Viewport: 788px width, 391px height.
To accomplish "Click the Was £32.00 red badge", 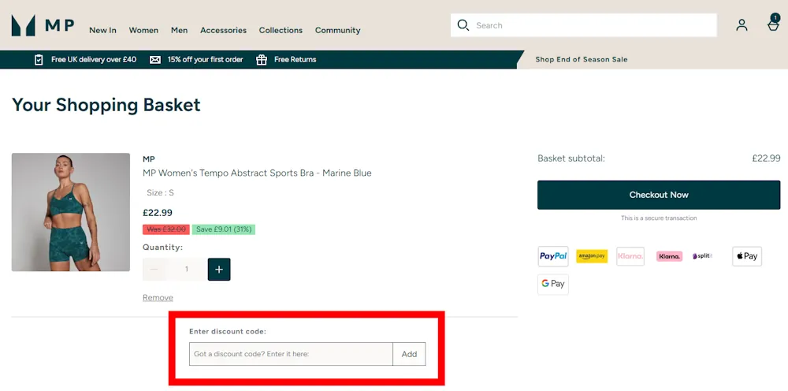I will coord(166,229).
